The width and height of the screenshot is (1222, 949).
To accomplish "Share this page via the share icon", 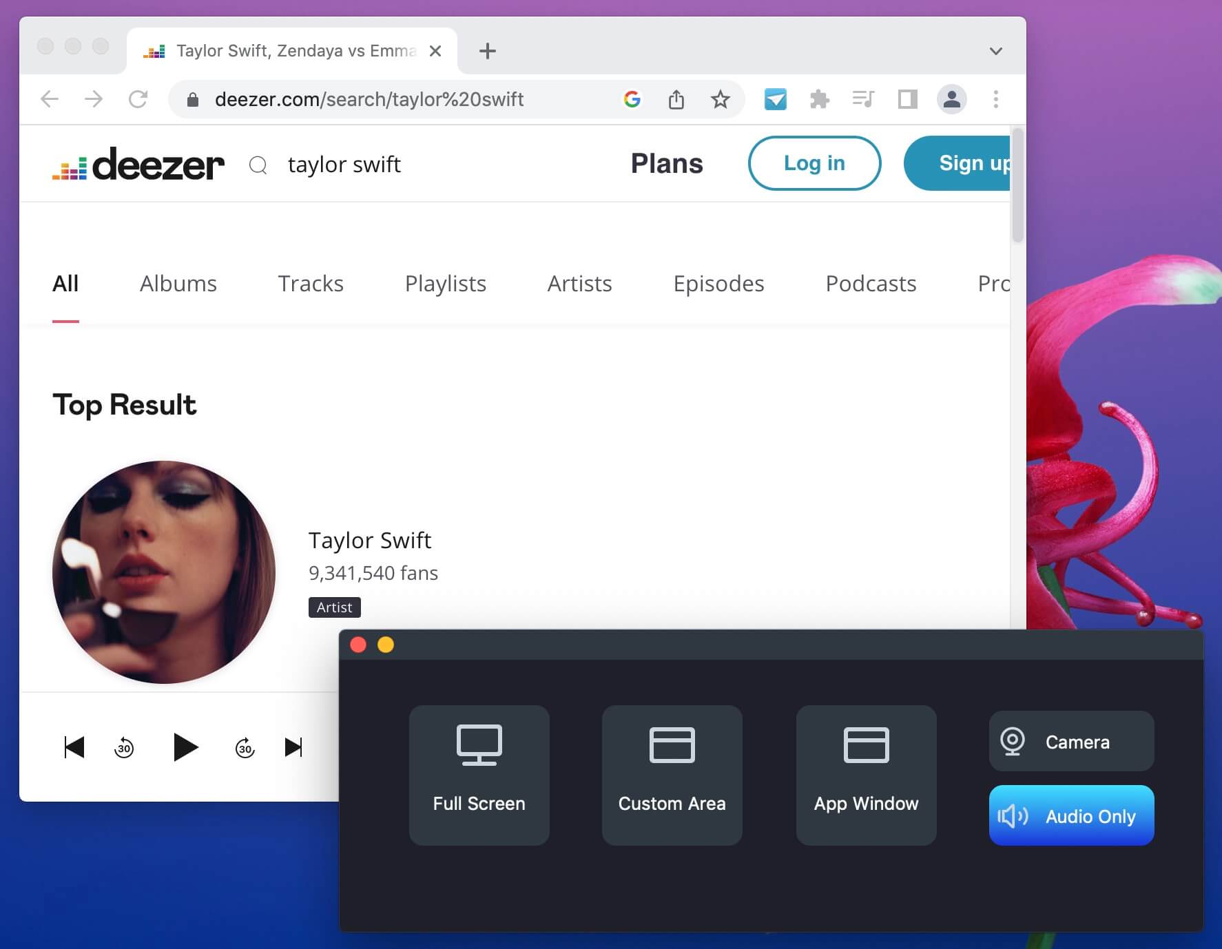I will tap(676, 99).
